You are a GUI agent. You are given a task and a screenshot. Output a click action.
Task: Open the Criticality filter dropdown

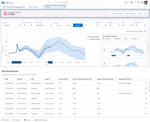click(x=141, y=25)
